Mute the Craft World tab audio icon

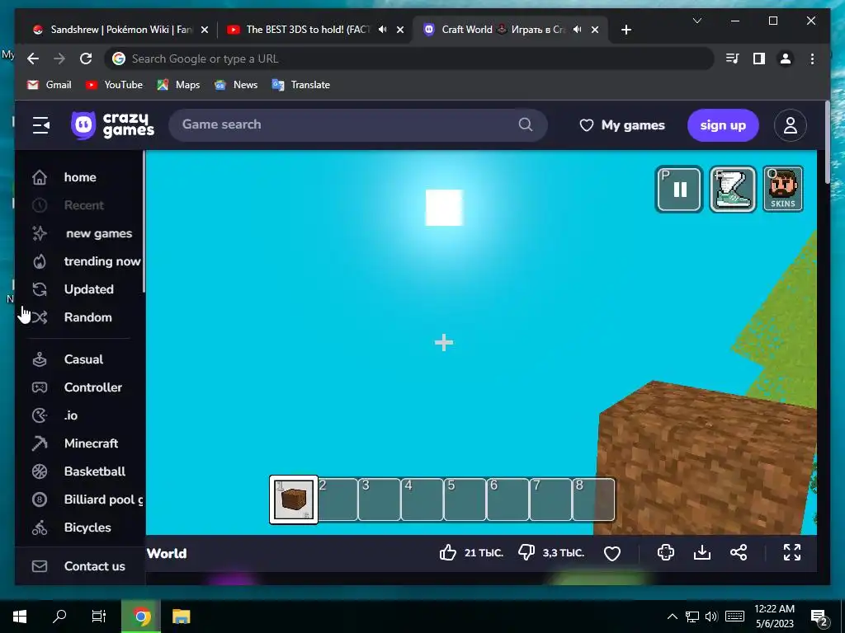click(577, 30)
